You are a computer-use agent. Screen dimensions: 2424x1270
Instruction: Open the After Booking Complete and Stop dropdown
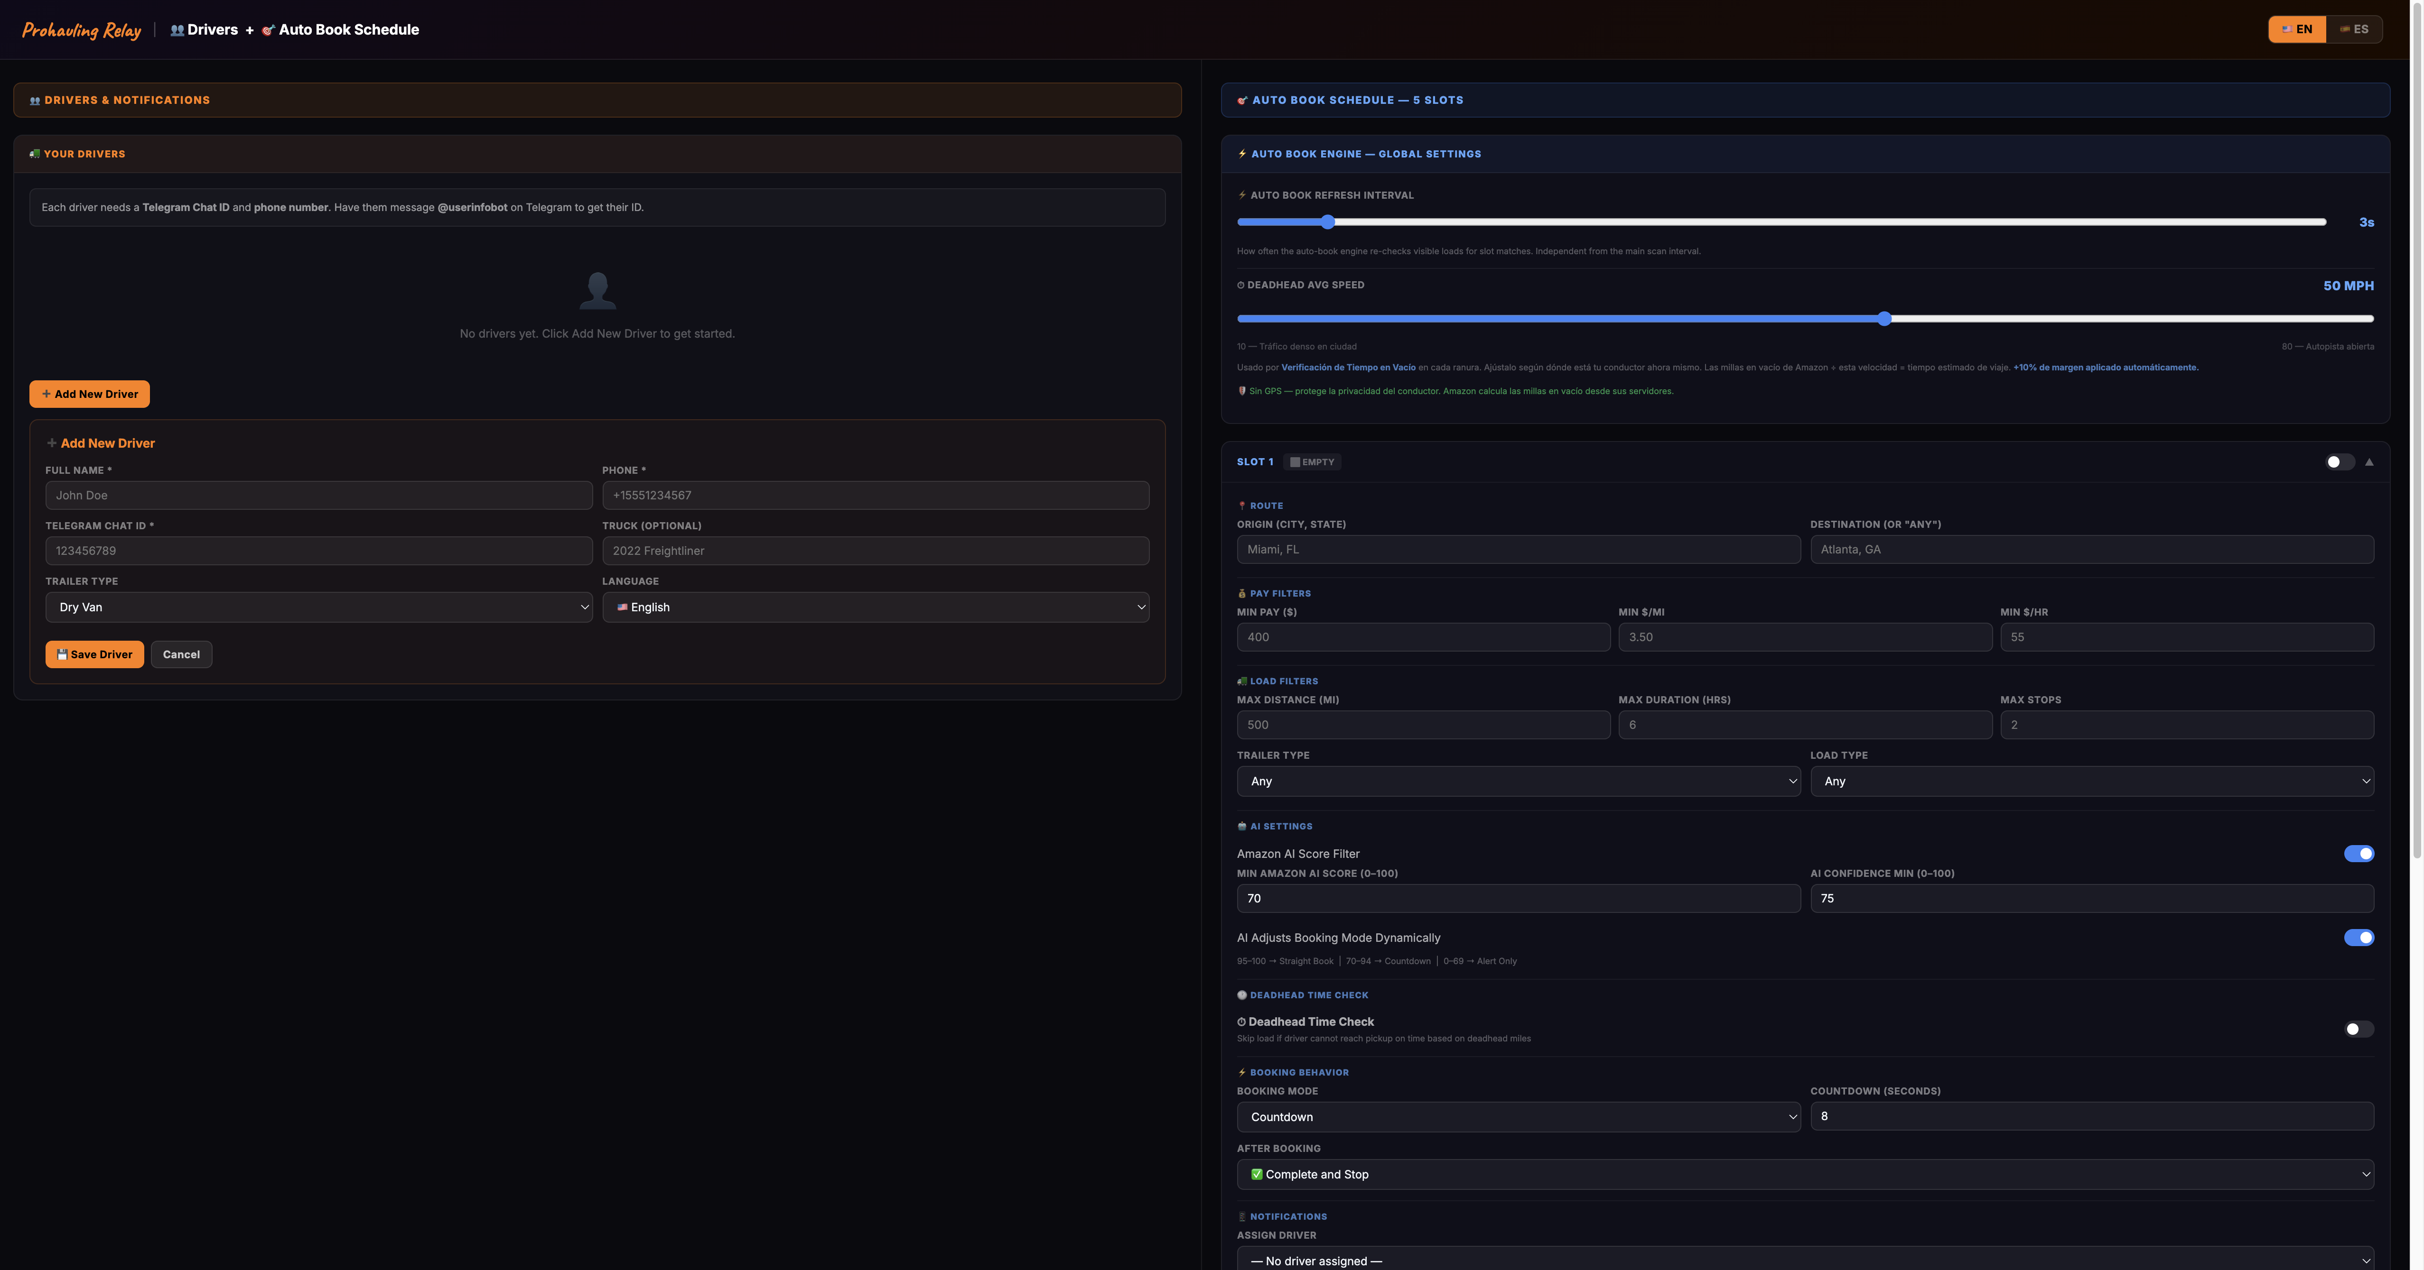(1806, 1174)
